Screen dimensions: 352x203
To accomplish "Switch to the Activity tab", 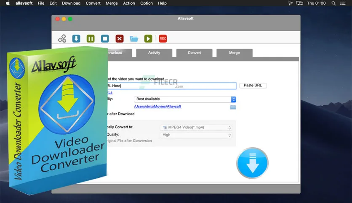I will pyautogui.click(x=154, y=53).
